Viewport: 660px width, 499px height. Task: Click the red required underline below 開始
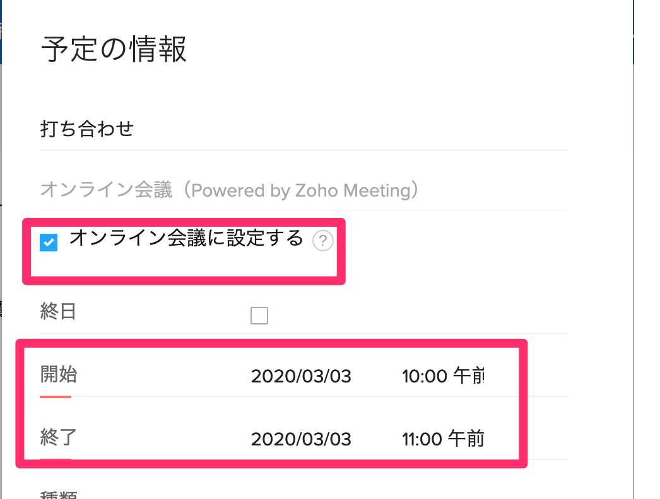(x=56, y=396)
